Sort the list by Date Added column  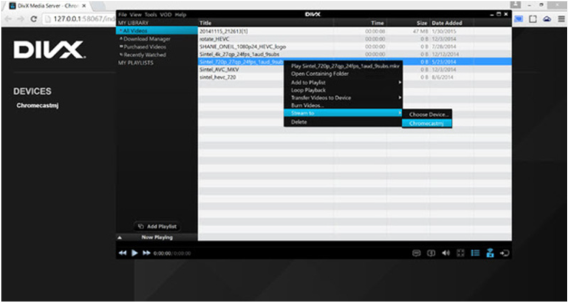(447, 23)
